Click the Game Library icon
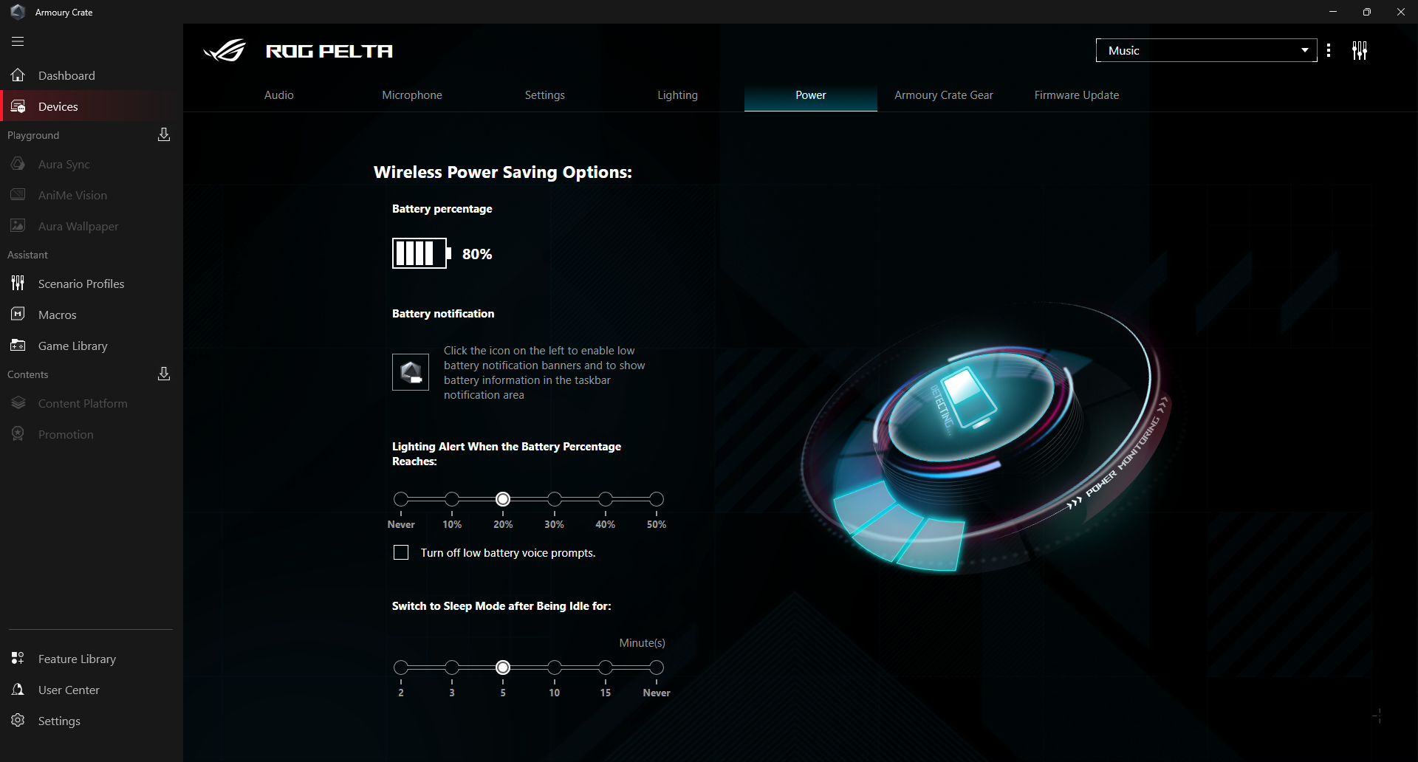 click(x=18, y=346)
